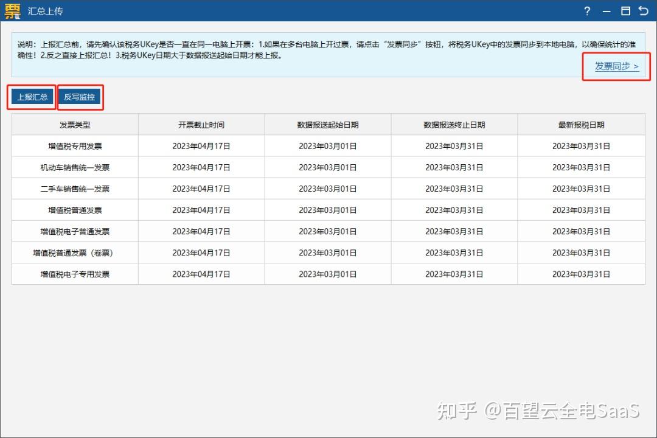Click the invoice logo at top left
Image resolution: width=657 pixels, height=438 pixels.
point(12,11)
